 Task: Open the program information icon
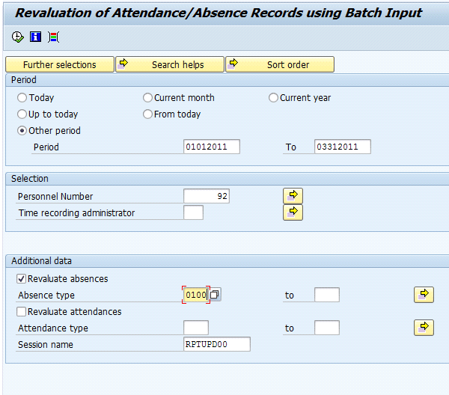point(35,37)
